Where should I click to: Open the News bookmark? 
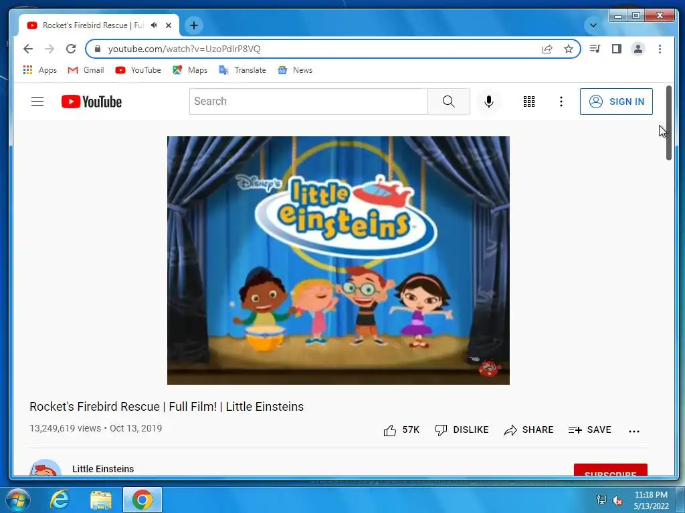point(295,69)
